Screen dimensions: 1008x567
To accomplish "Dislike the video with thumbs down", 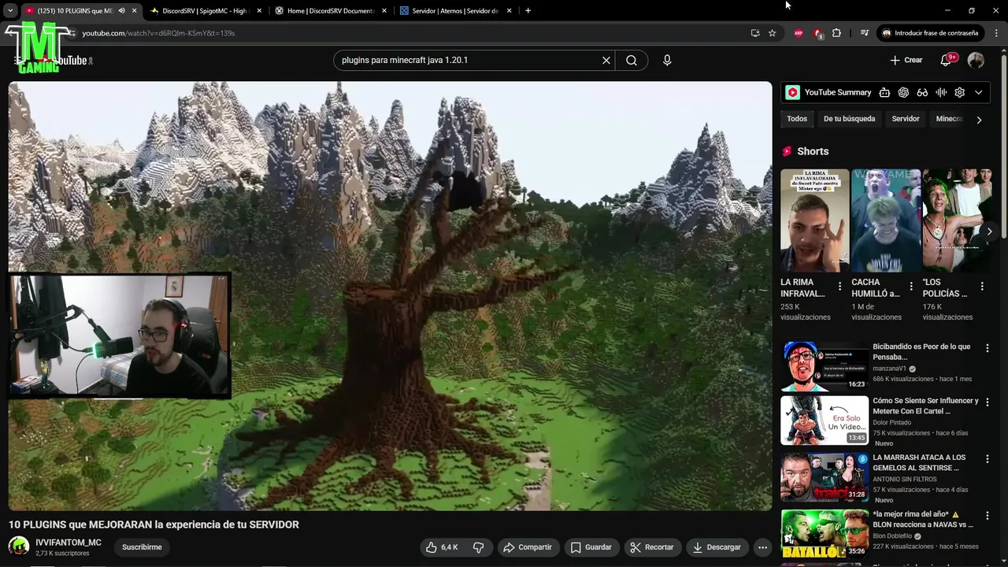I will coord(478,547).
